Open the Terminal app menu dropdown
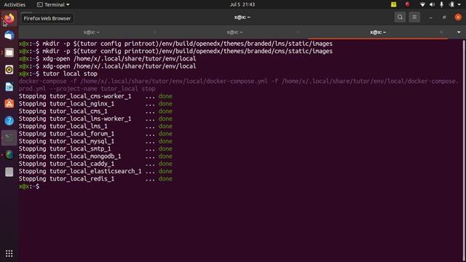466x262 pixels. coord(53,4)
